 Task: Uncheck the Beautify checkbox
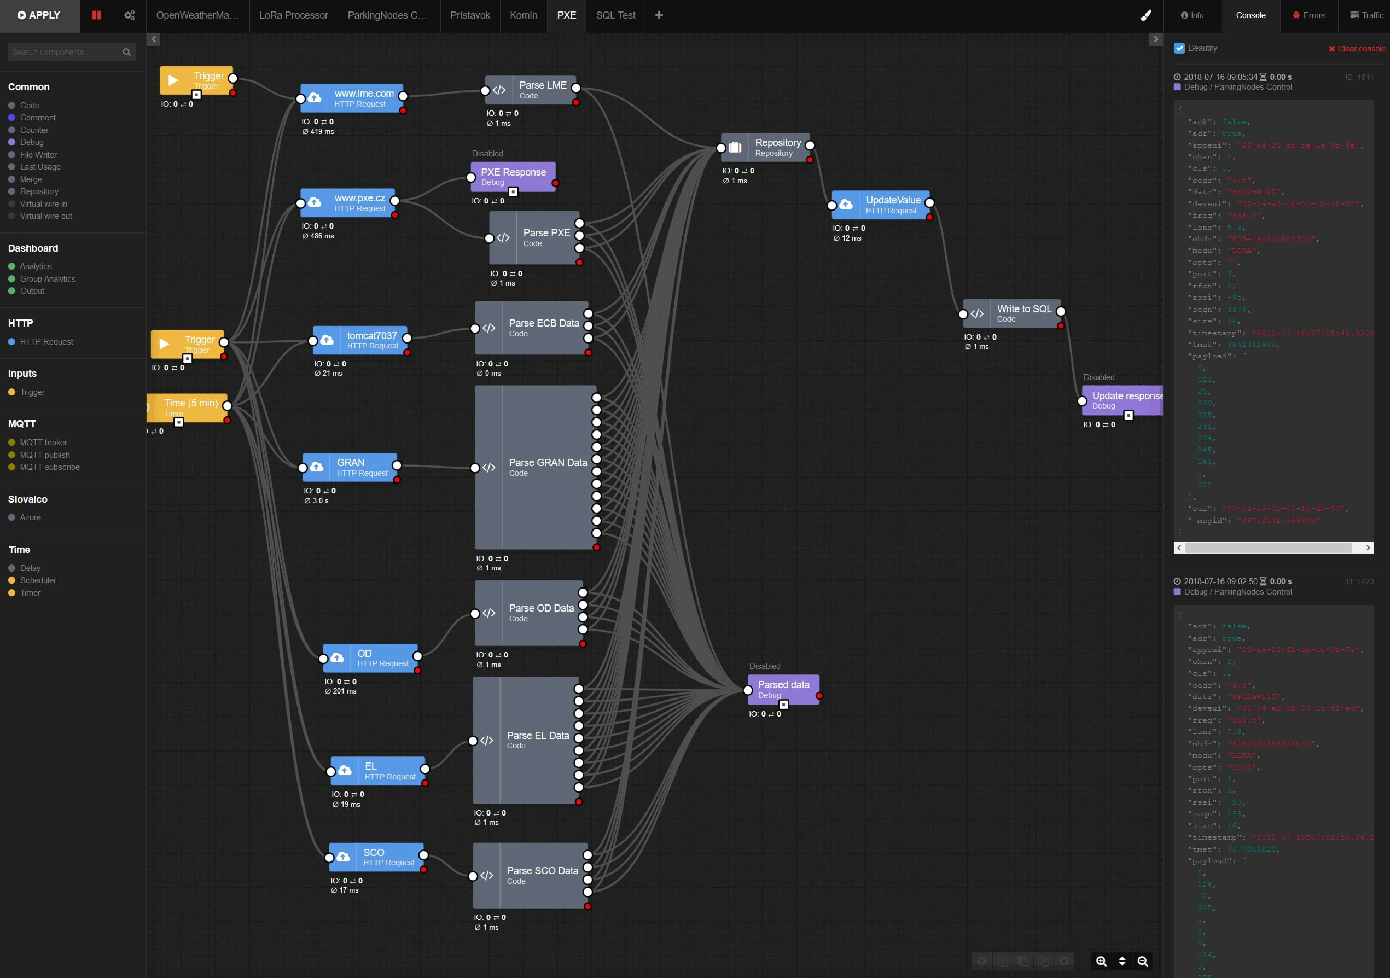(1179, 48)
